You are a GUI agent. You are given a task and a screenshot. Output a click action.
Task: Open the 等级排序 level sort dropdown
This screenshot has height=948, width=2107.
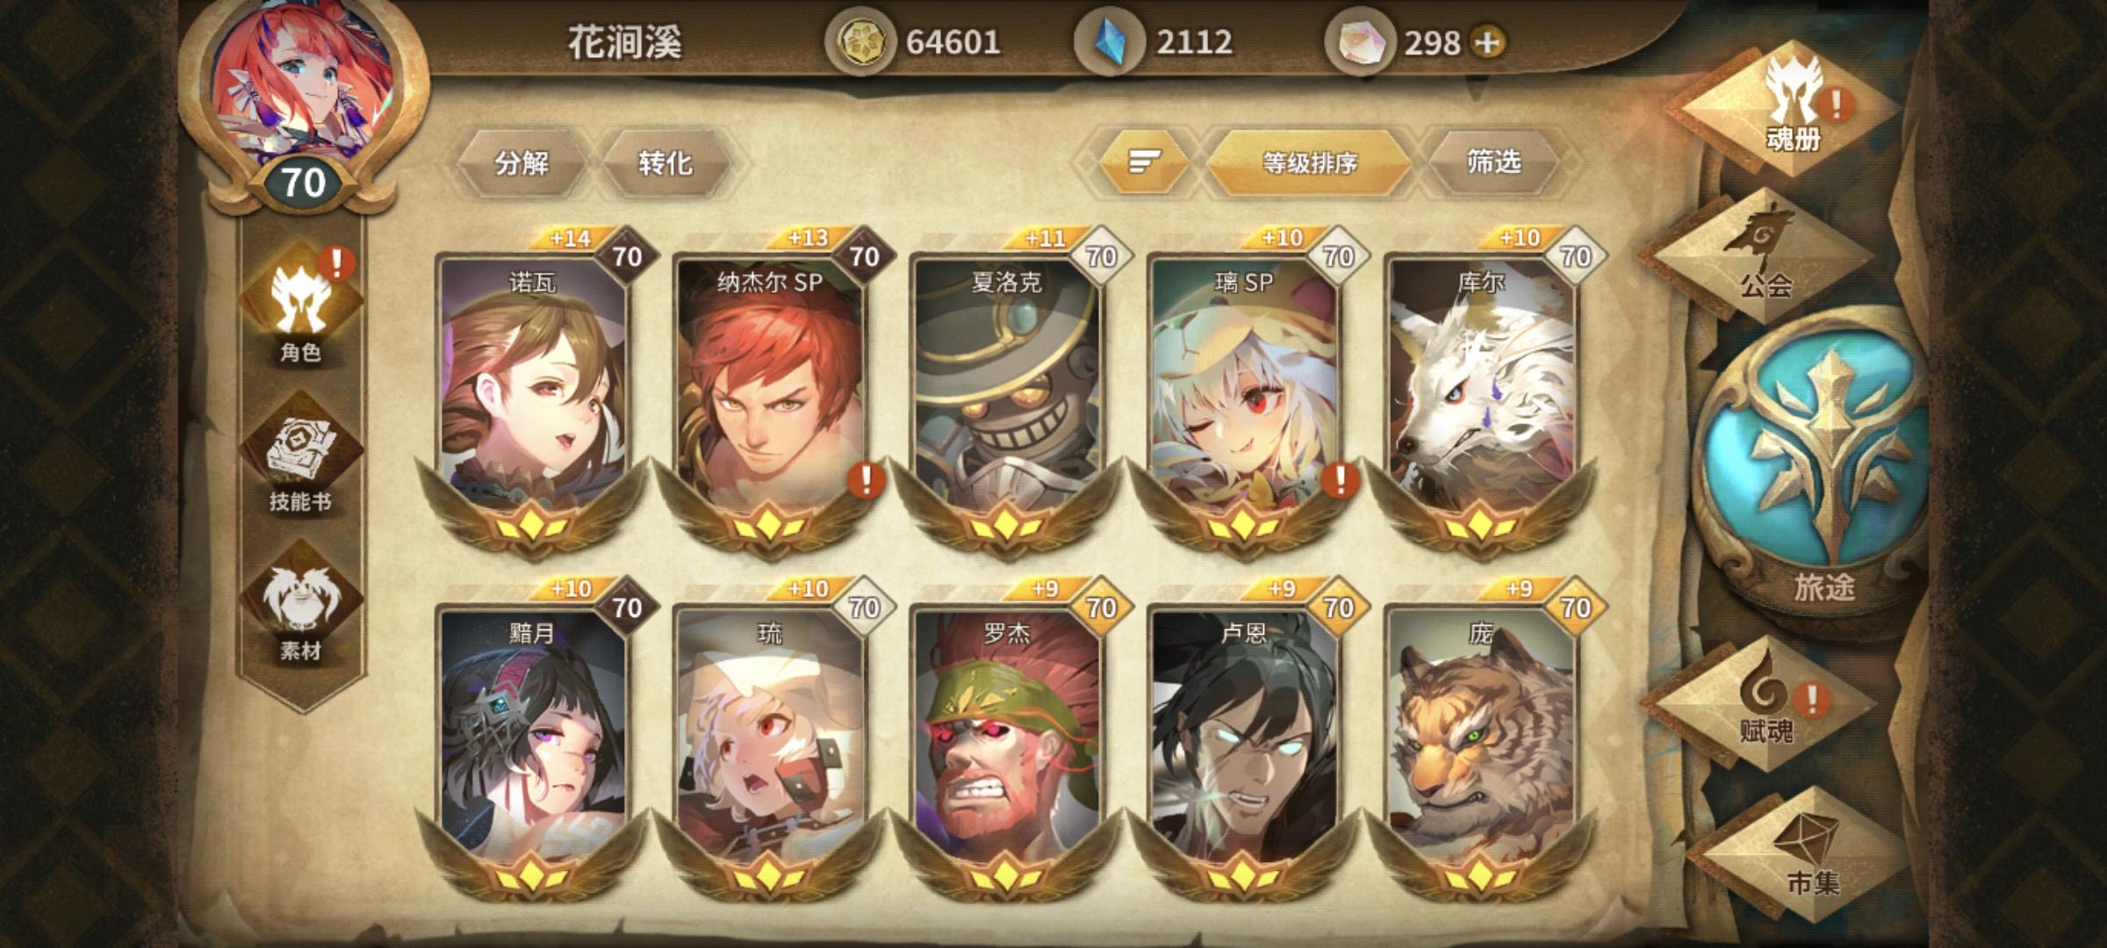click(1309, 162)
